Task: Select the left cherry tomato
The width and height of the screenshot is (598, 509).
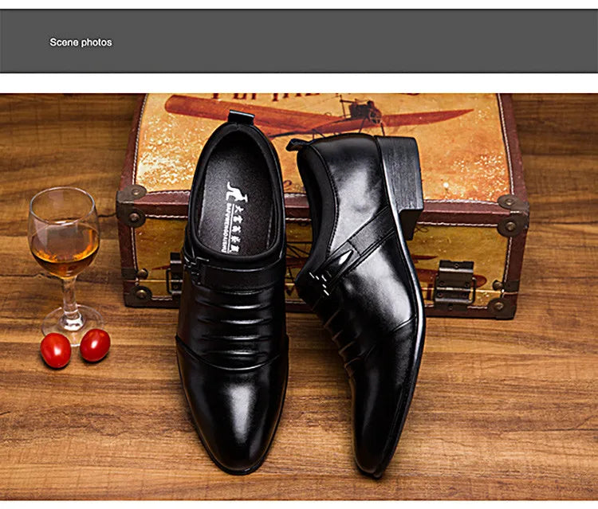Action: click(56, 350)
